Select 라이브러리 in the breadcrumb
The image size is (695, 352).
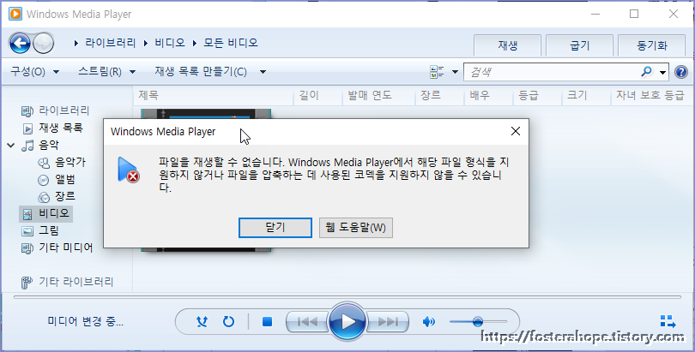(111, 43)
